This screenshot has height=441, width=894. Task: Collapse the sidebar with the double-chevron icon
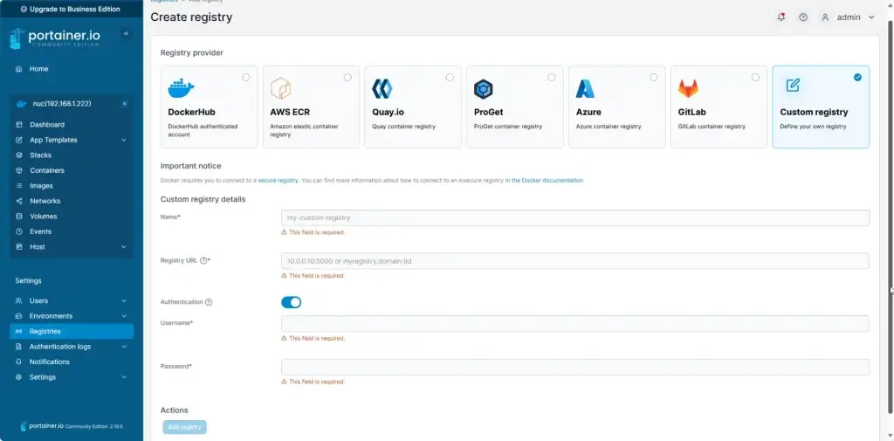pyautogui.click(x=126, y=34)
